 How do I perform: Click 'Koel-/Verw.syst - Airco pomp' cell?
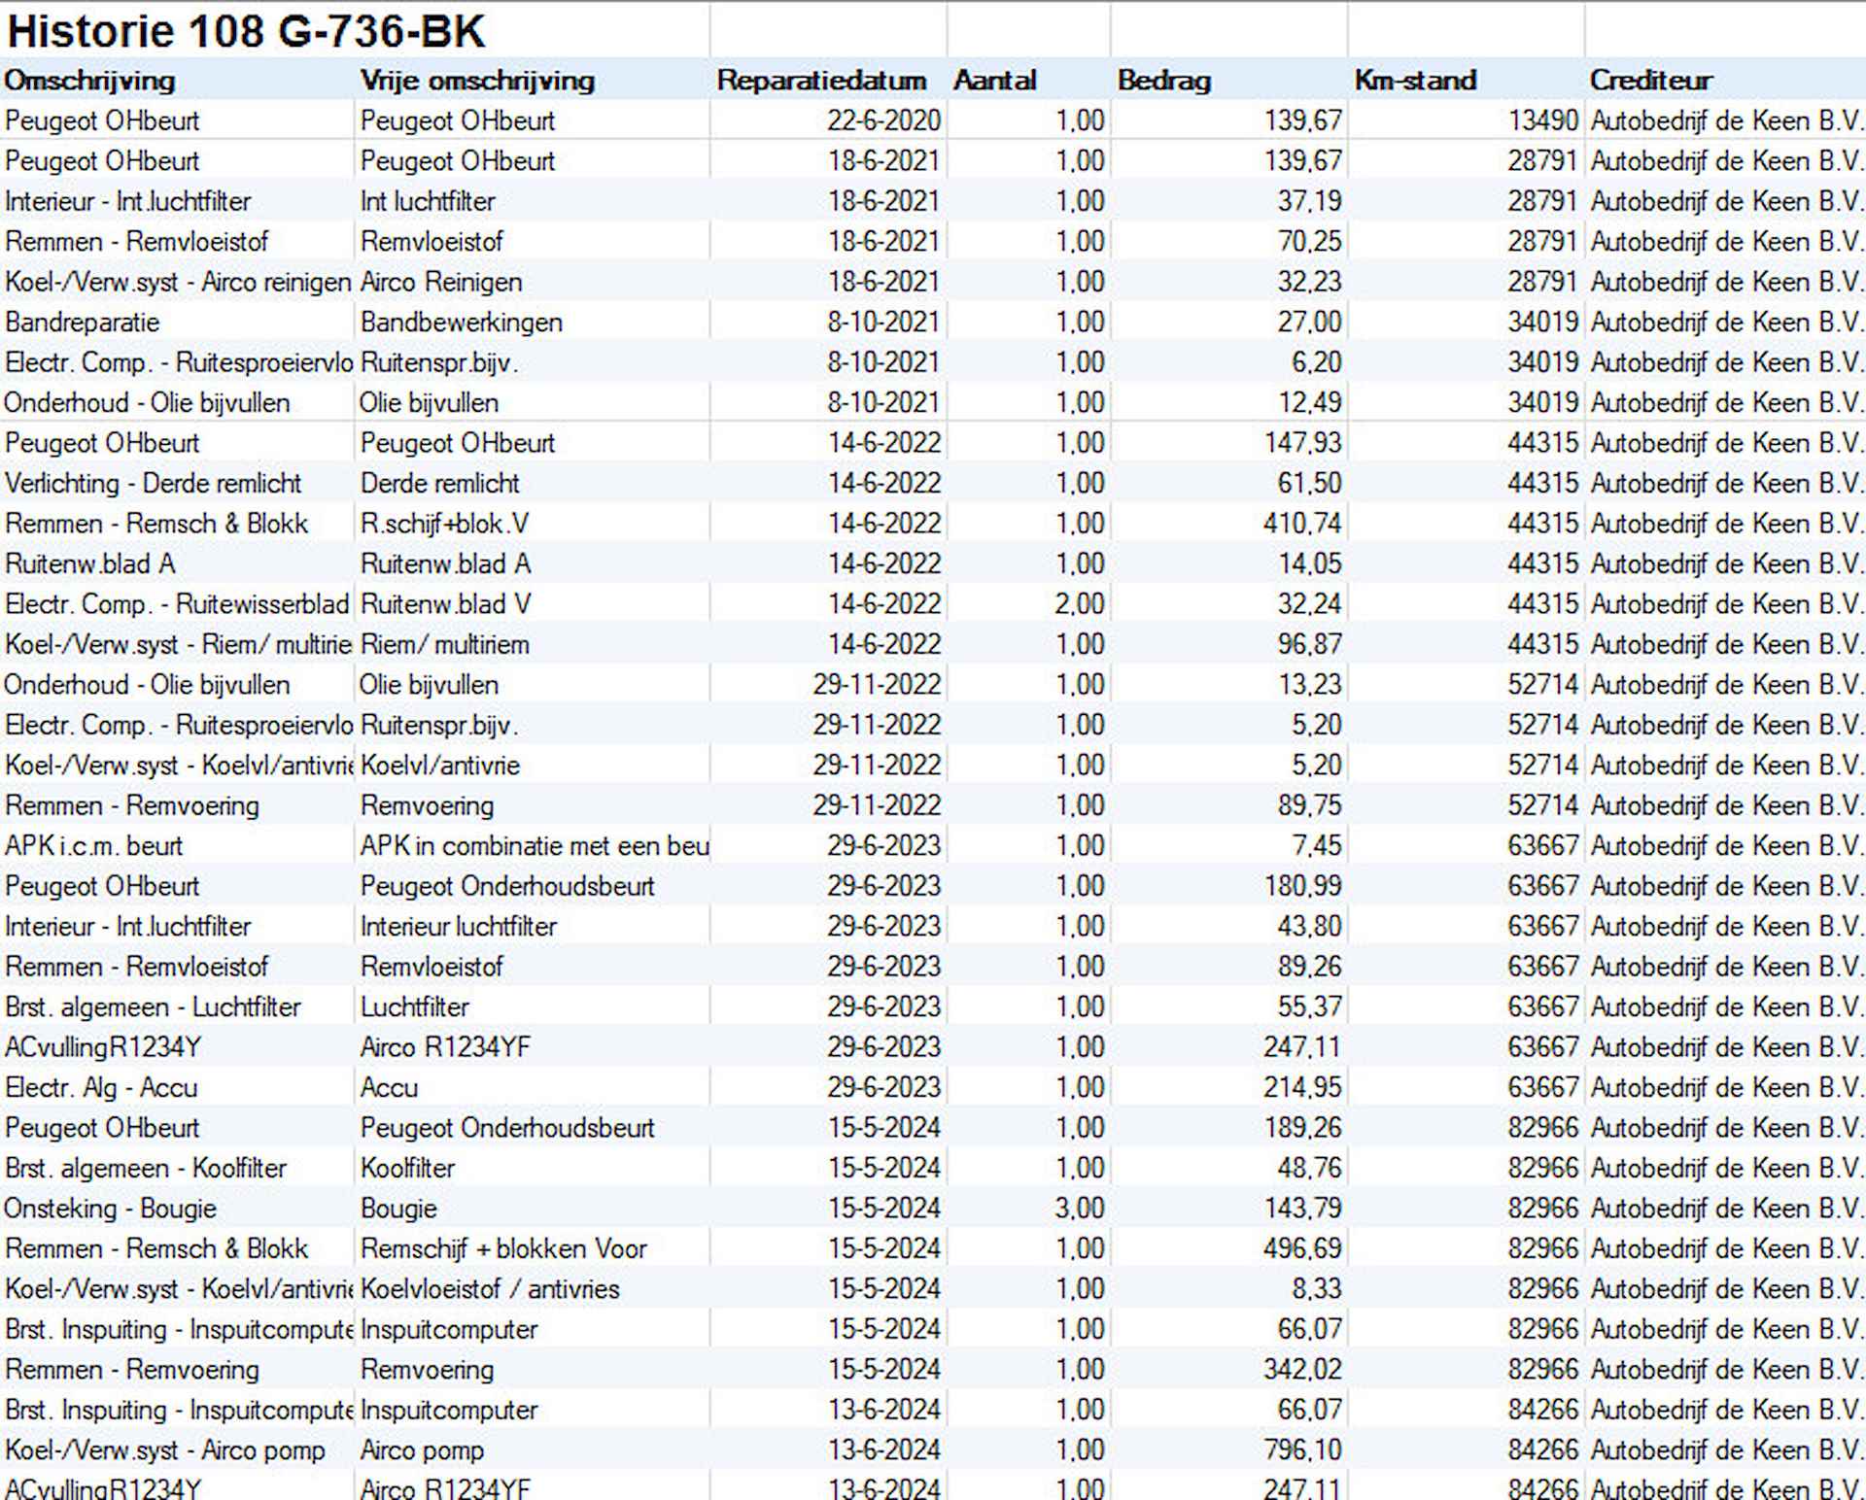[164, 1450]
